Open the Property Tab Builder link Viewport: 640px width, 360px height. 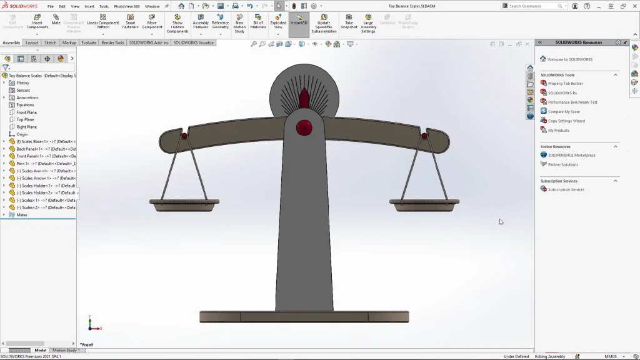click(565, 84)
